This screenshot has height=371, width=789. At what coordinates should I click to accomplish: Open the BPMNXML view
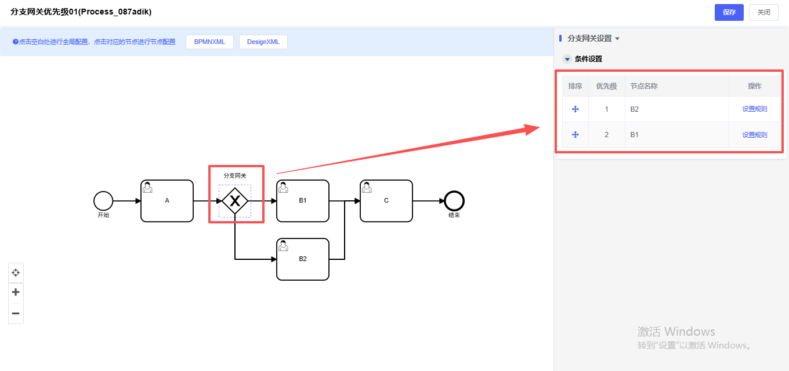click(209, 42)
